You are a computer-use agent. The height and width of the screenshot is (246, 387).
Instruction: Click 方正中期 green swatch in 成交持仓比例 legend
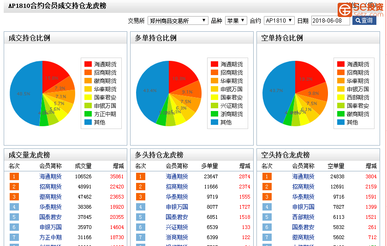coord(88,114)
